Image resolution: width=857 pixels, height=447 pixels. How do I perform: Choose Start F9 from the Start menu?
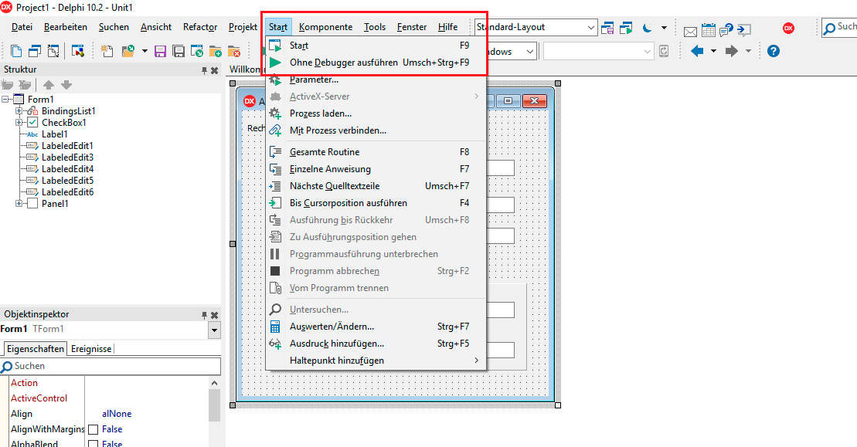coord(376,46)
